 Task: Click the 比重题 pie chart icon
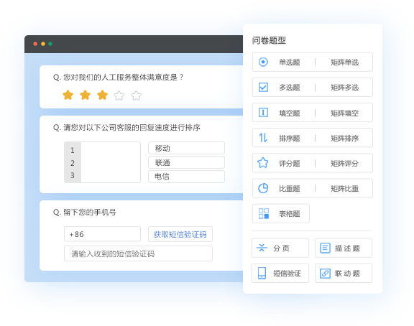pos(263,188)
